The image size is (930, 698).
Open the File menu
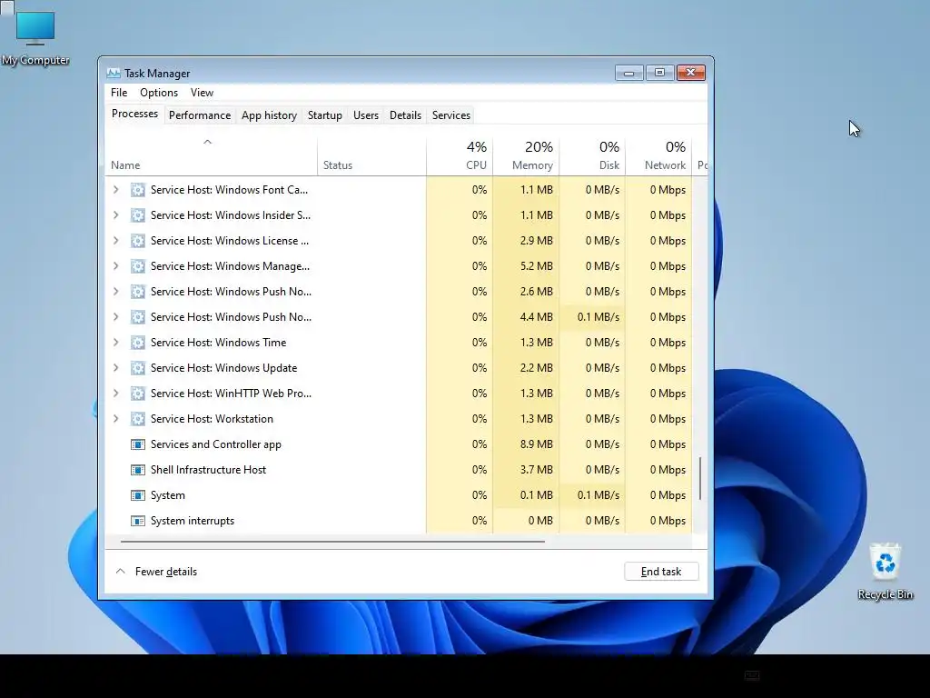pyautogui.click(x=119, y=93)
